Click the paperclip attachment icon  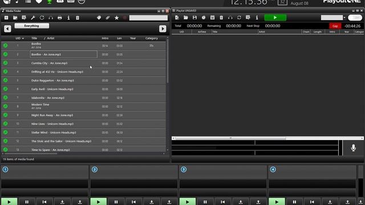point(108,18)
